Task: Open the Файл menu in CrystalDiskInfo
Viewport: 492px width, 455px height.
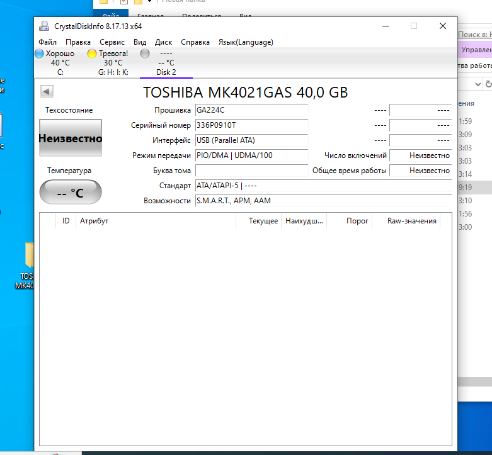Action: (x=47, y=42)
